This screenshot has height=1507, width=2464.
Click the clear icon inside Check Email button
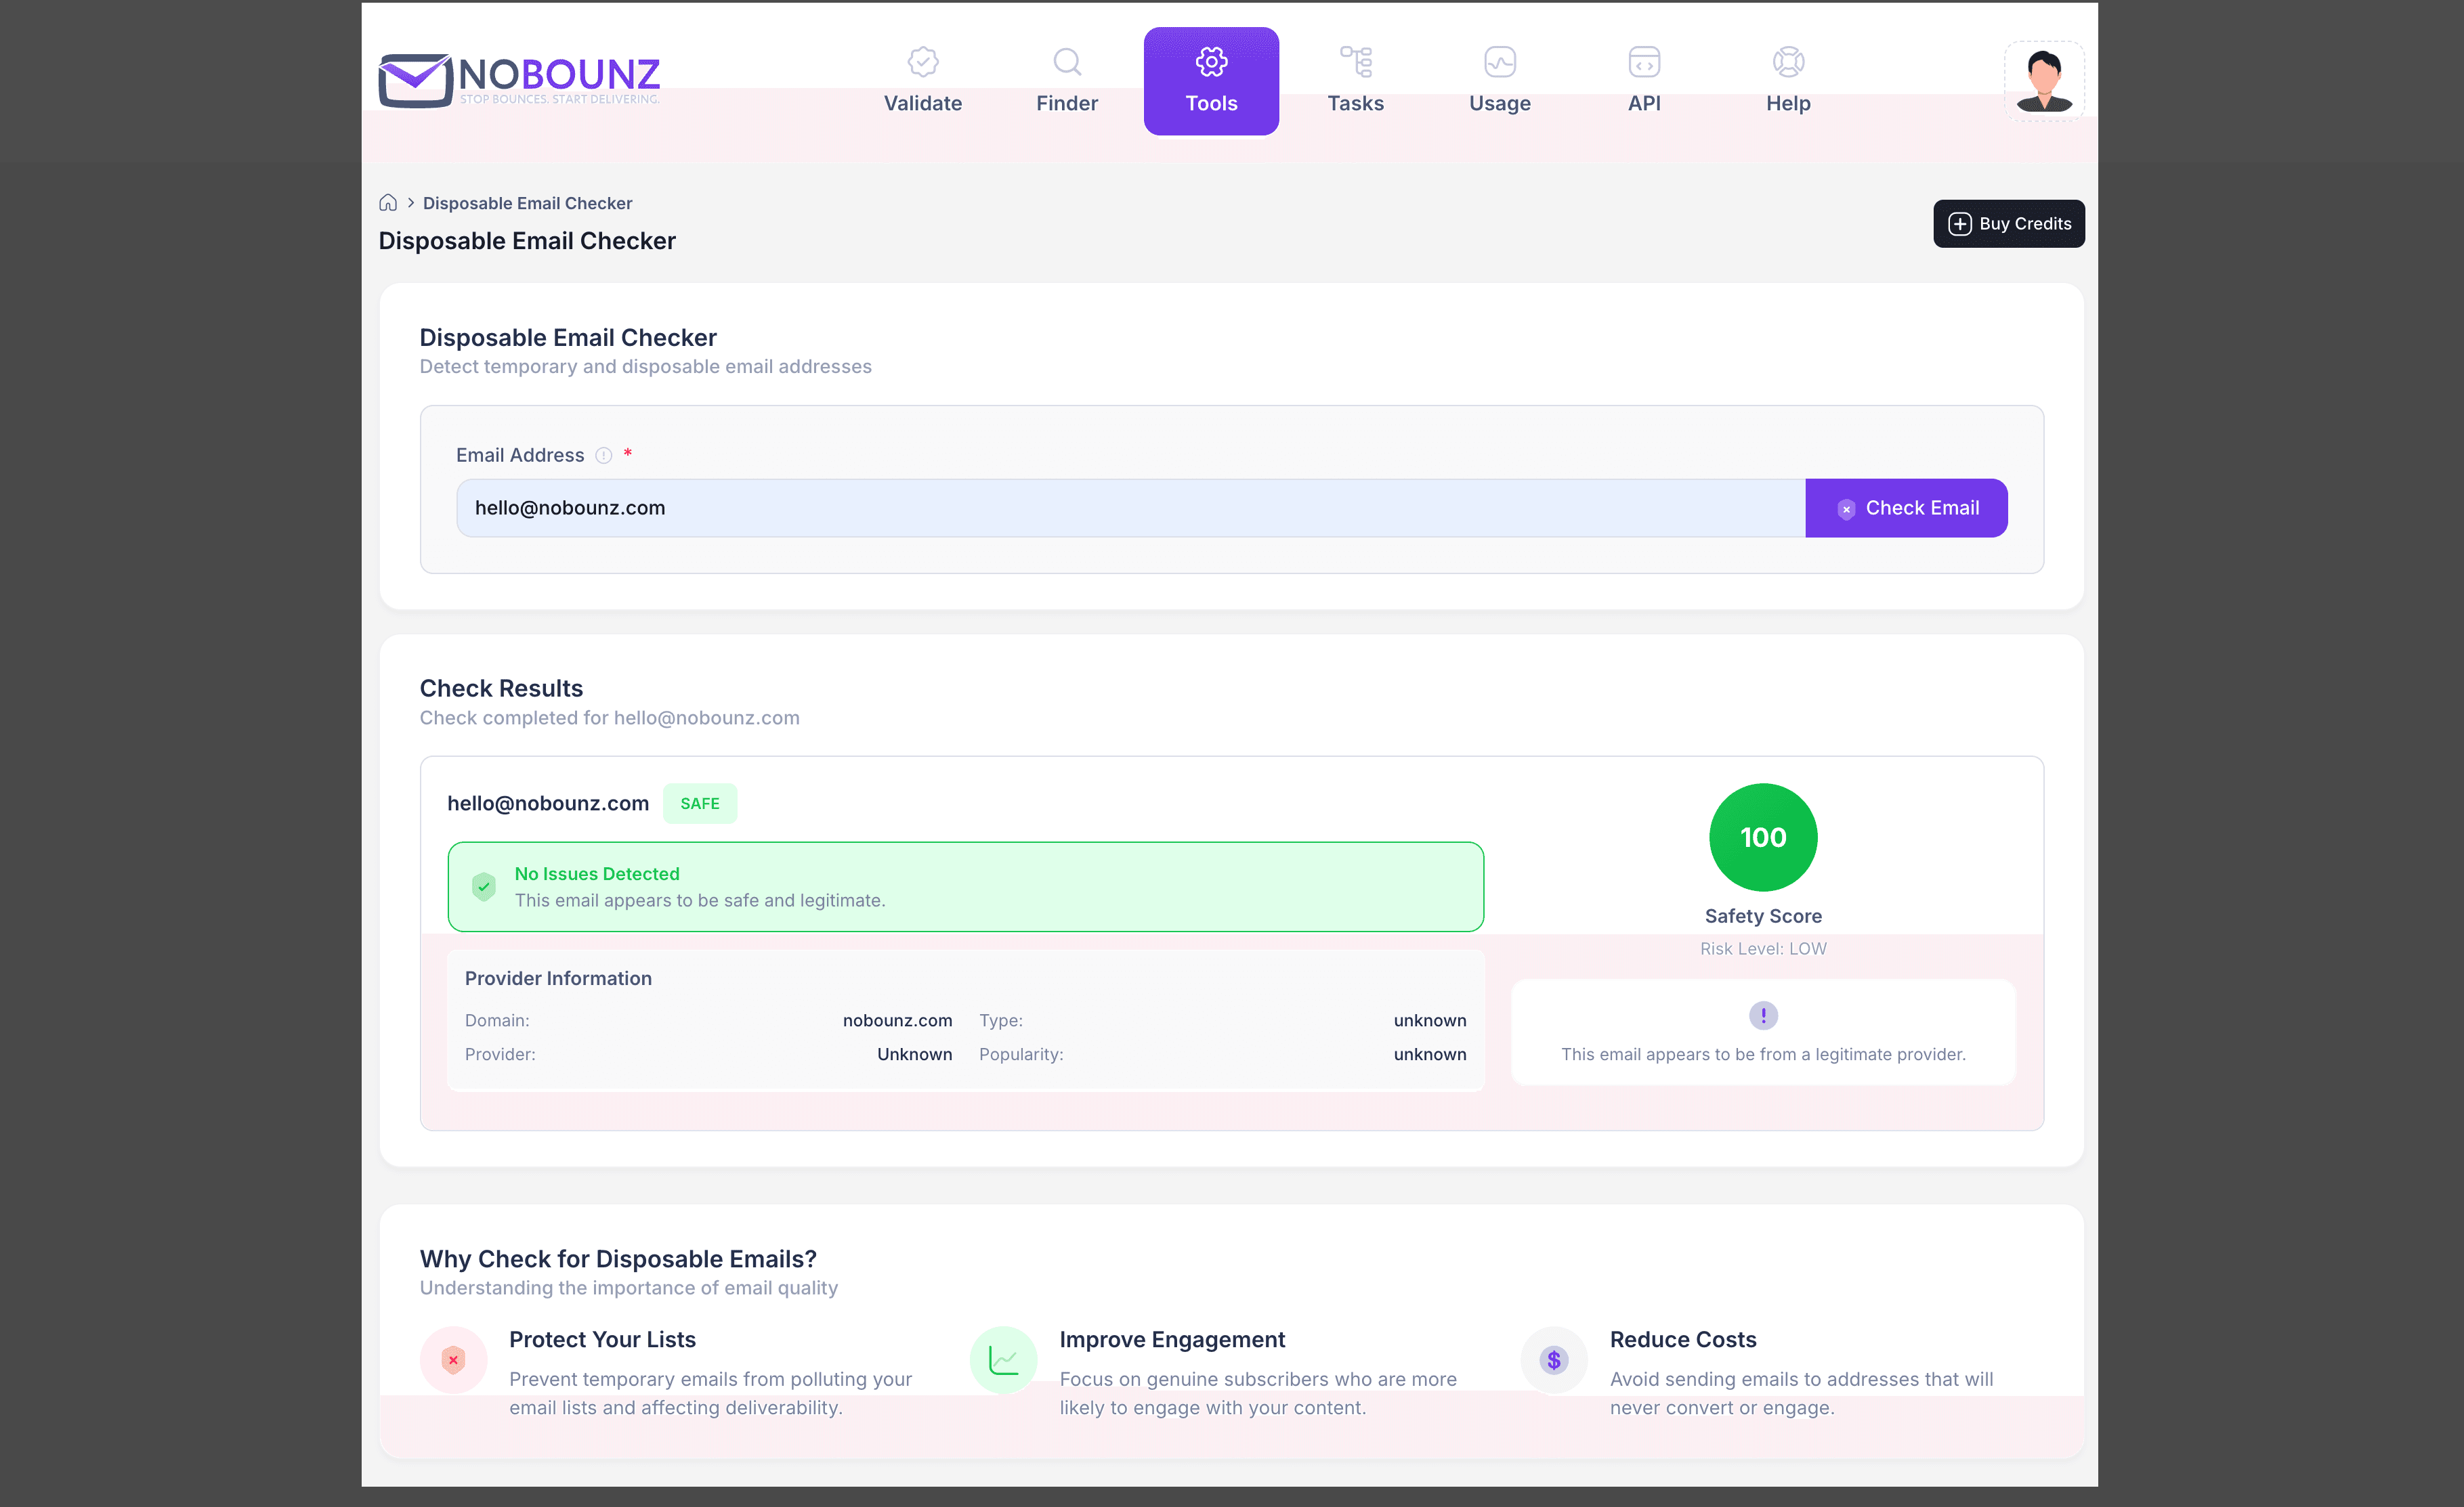click(x=1846, y=508)
